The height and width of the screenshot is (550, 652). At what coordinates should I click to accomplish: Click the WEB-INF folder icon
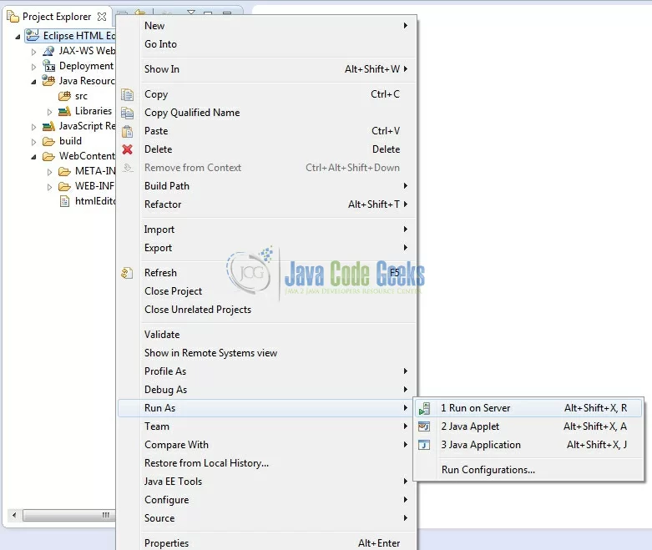coord(64,186)
